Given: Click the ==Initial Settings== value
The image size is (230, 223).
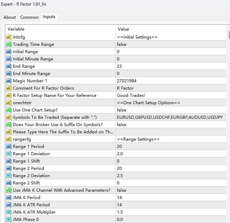Looking at the screenshot, I should (x=137, y=37).
